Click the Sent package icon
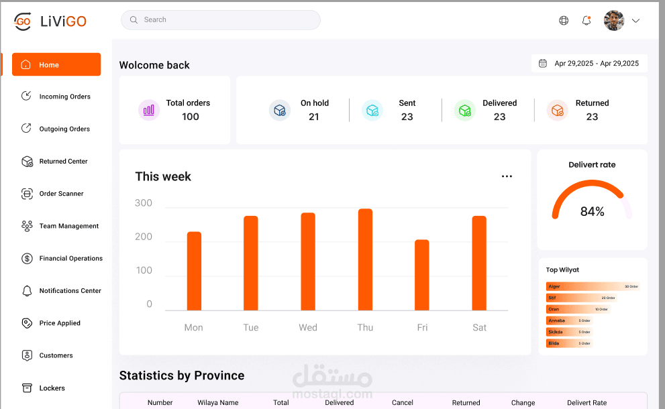Image resolution: width=665 pixels, height=409 pixels. pos(372,110)
